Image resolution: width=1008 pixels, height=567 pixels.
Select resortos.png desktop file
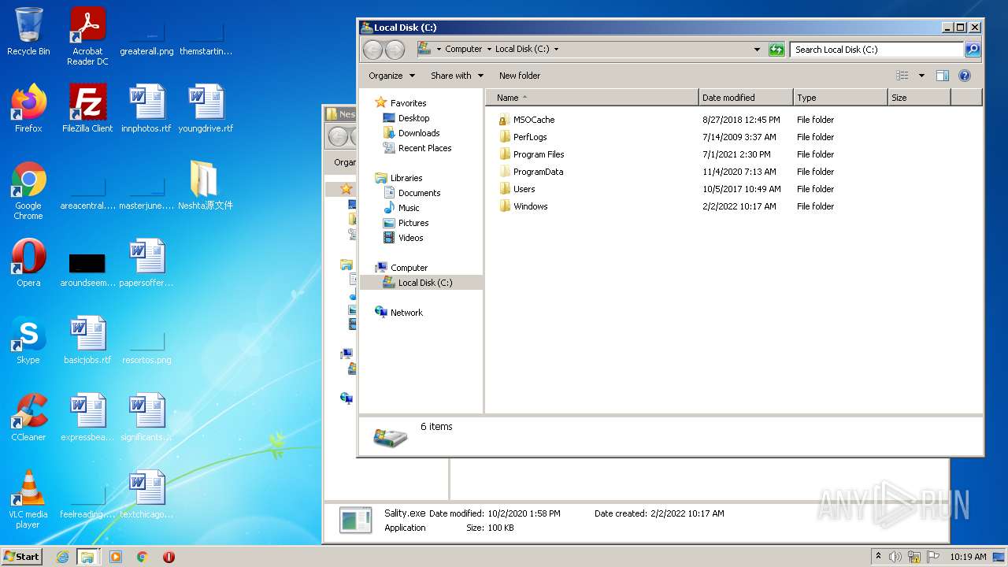click(146, 347)
